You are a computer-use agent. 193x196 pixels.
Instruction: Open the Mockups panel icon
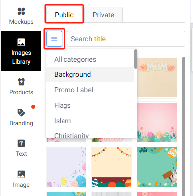(x=21, y=11)
